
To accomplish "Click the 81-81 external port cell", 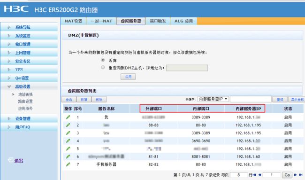I will pos(153,157).
